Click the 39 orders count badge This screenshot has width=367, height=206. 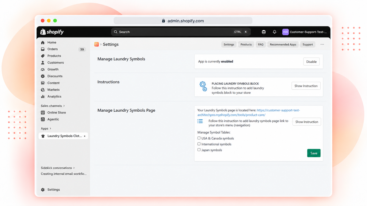click(82, 49)
